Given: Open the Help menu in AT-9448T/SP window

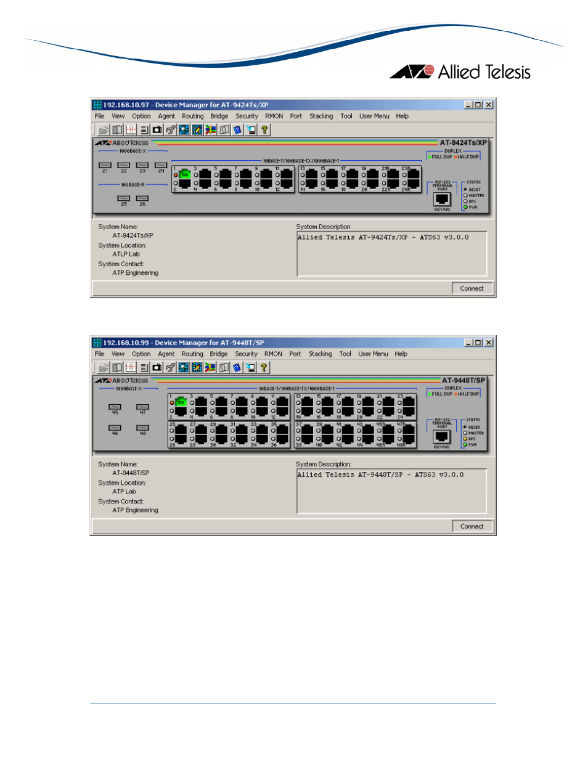Looking at the screenshot, I should [x=401, y=354].
